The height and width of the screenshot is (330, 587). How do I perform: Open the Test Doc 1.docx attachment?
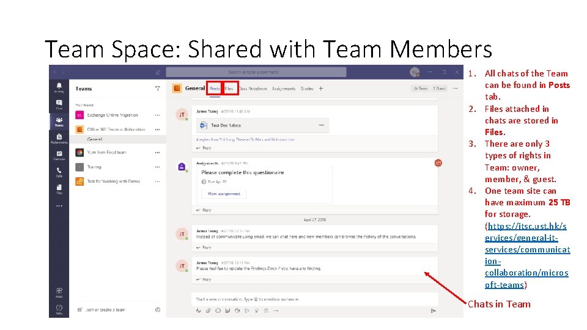[262, 125]
